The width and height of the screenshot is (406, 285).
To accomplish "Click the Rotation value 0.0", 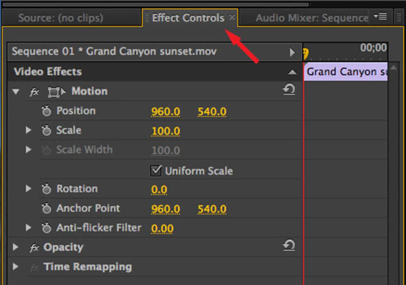I will point(159,190).
